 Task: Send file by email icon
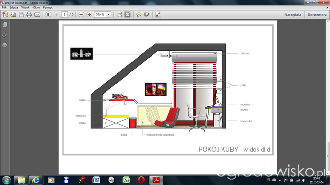(37, 15)
